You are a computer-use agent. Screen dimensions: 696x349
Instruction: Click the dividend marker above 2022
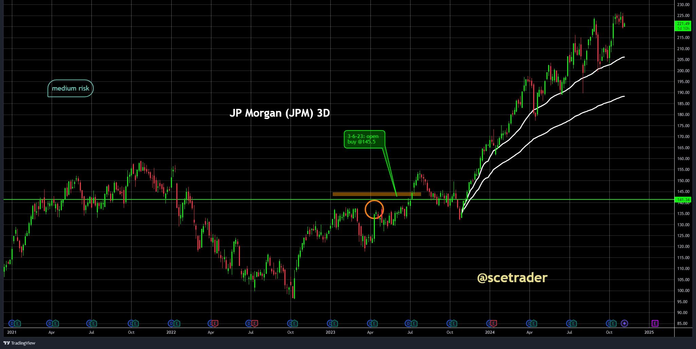click(x=171, y=324)
